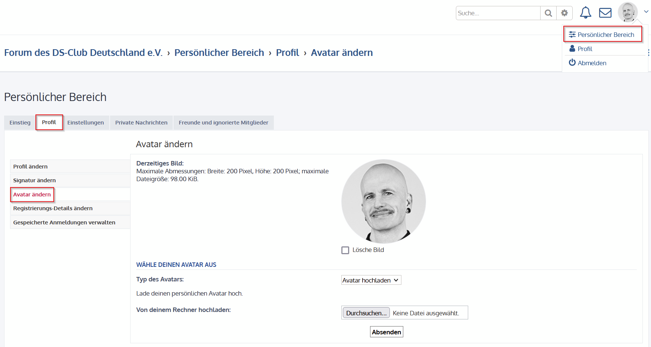Click the search magnifier icon
Viewport: 651px width, 347px height.
548,13
